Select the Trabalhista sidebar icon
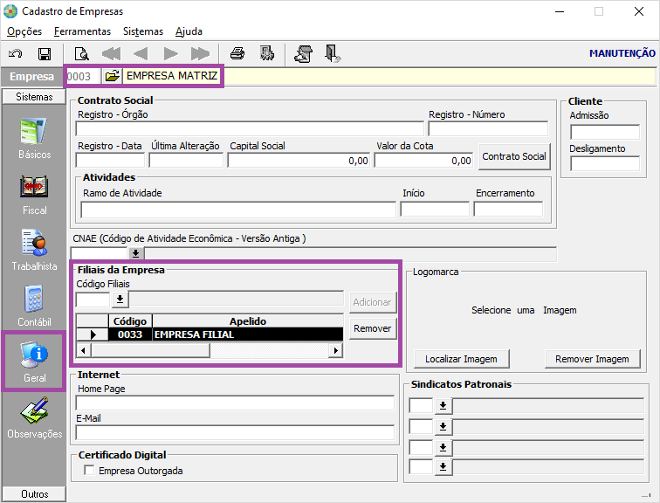This screenshot has width=660, height=503. click(x=35, y=251)
